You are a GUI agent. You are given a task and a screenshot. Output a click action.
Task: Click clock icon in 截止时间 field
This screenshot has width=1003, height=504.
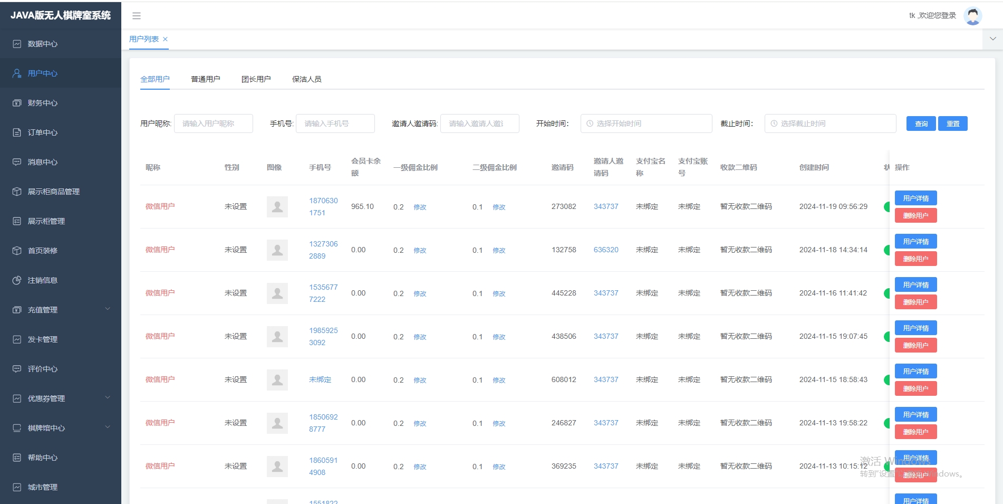pyautogui.click(x=774, y=123)
